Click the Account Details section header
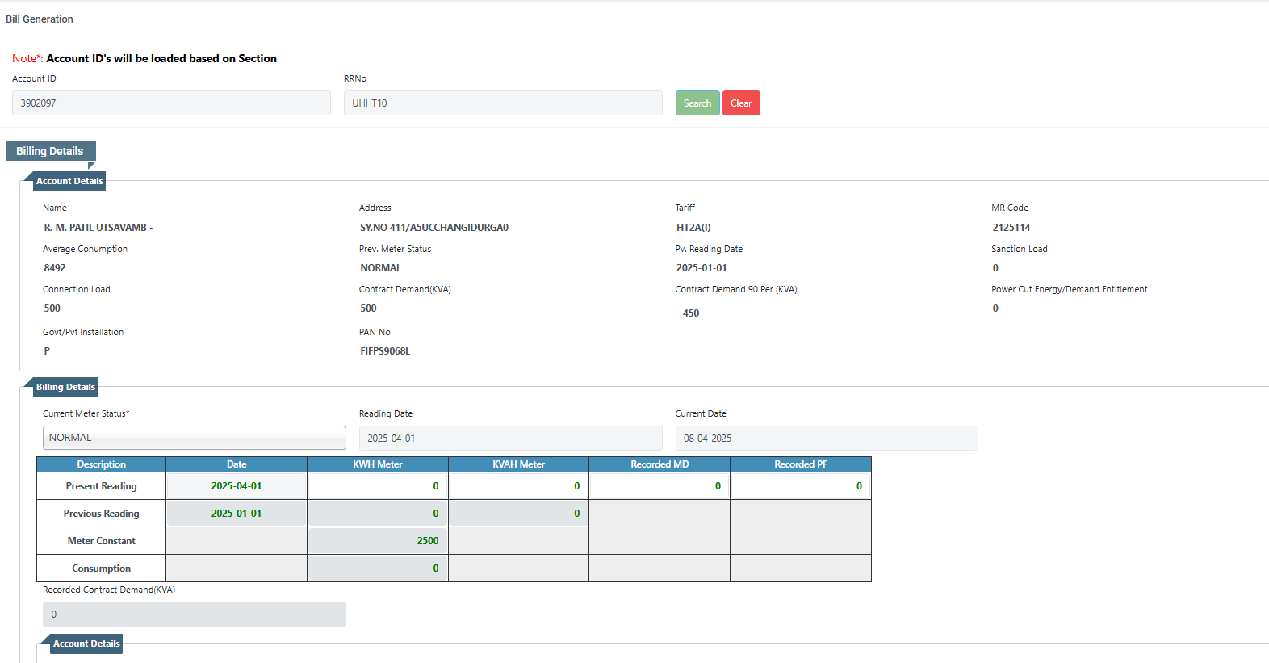 69,181
